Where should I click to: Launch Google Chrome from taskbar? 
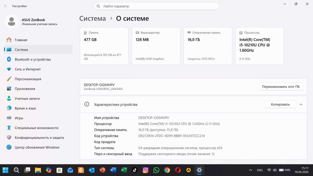167,170
